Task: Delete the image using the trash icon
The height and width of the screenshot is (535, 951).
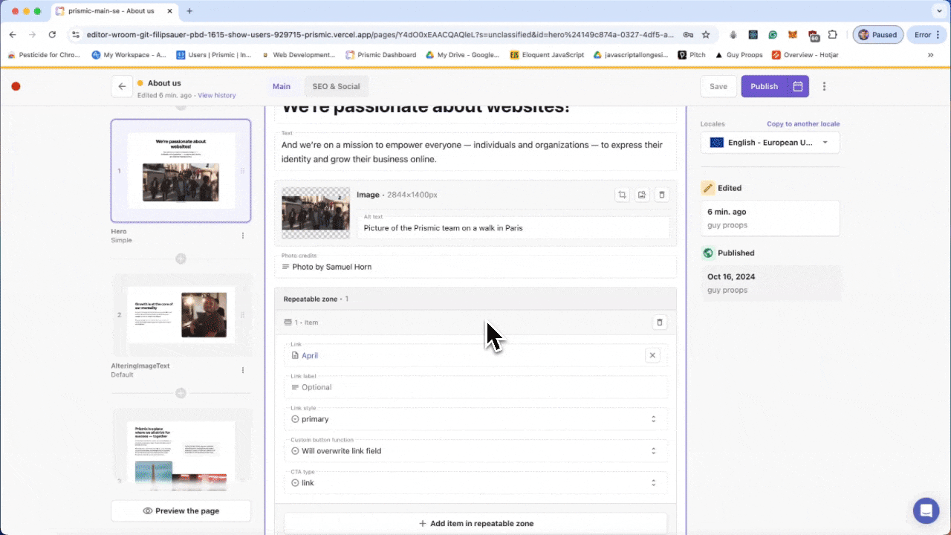Action: [x=662, y=195]
